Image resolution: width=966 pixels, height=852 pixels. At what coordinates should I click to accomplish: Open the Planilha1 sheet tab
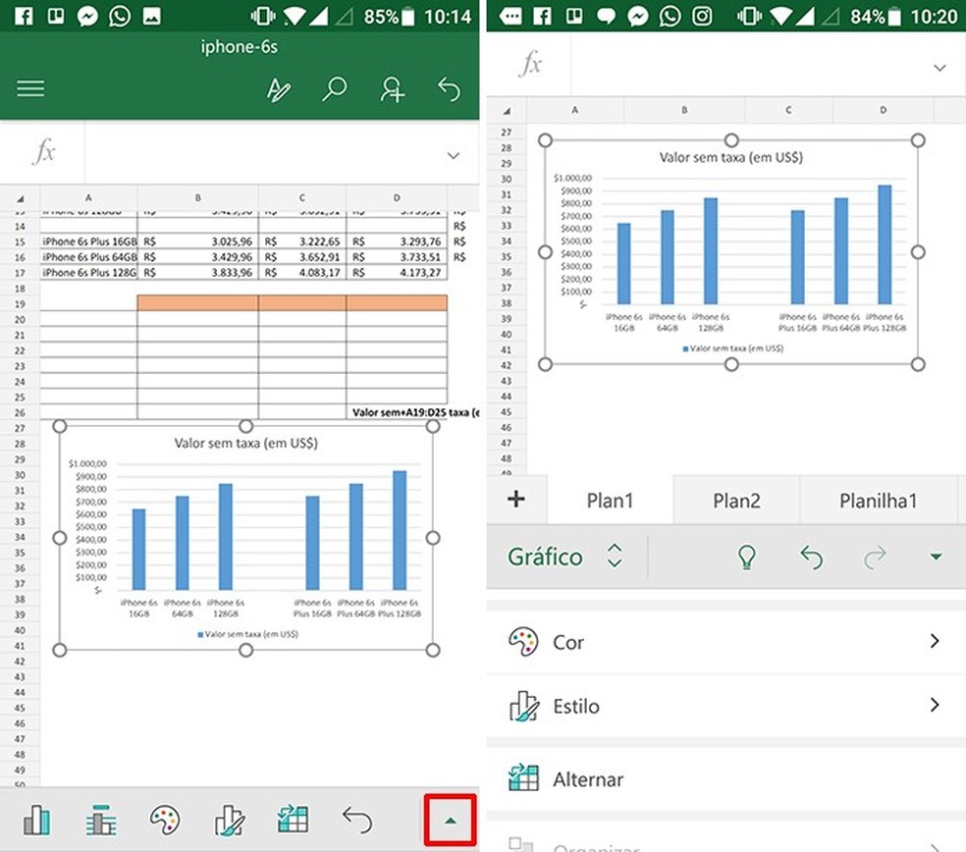877,501
